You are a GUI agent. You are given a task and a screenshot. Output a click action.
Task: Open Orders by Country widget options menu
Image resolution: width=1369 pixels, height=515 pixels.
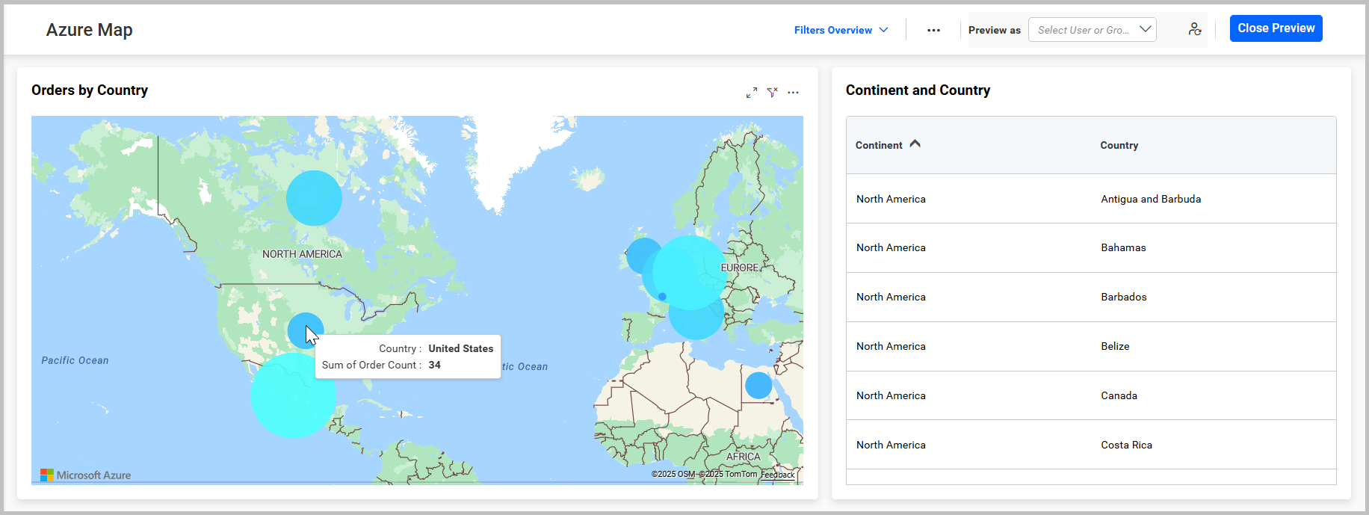click(x=793, y=93)
